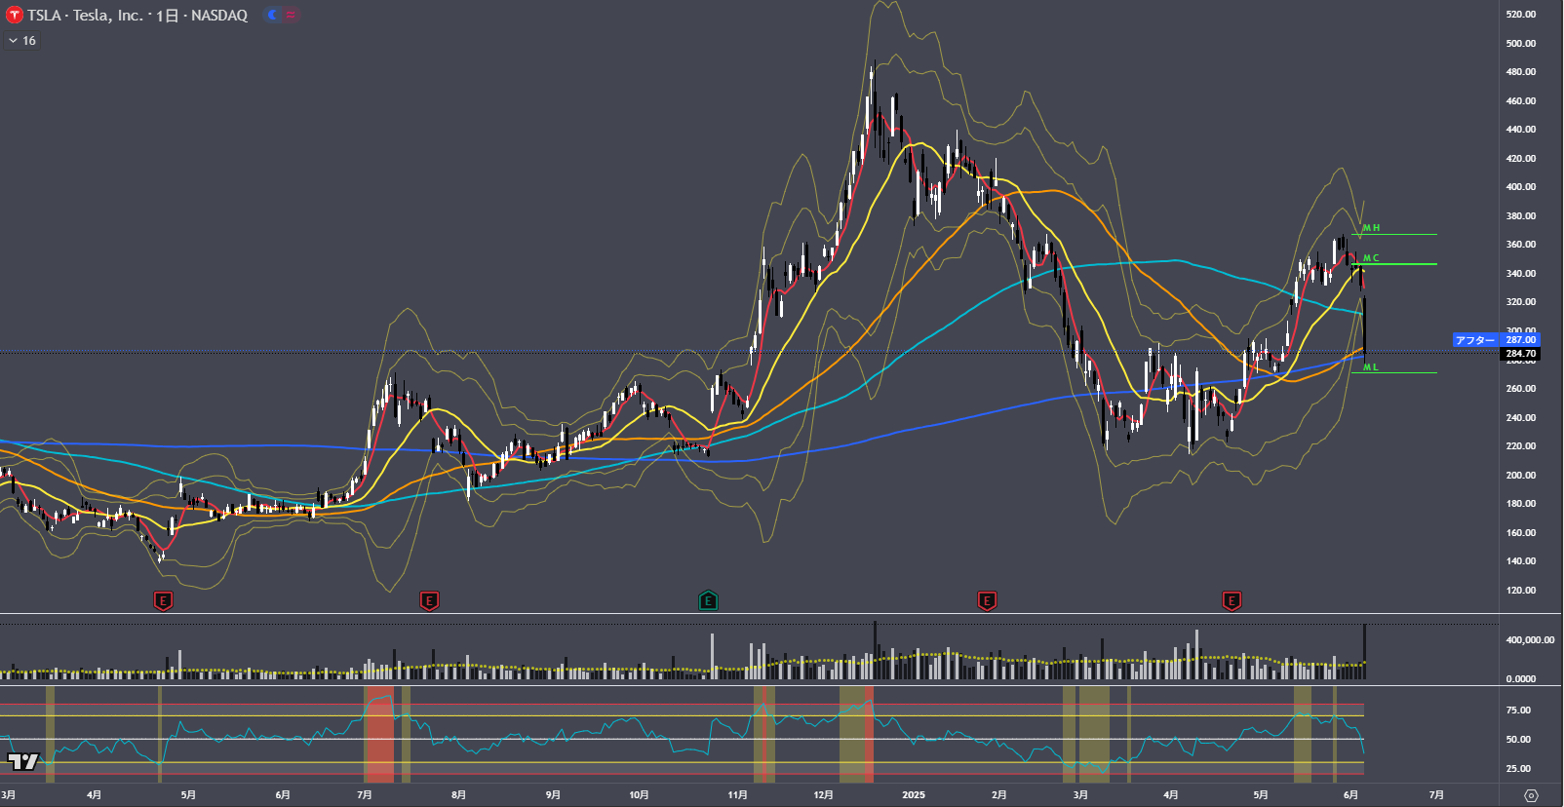Screen dimensions: 1564x807
Task: Click the 11月 time axis label
Action: coord(738,795)
